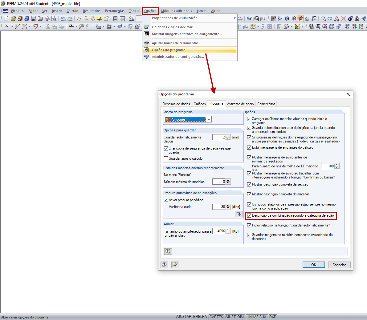Switch to the Comentários tab
The image size is (367, 320).
pyautogui.click(x=266, y=104)
